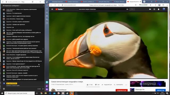The image size is (170, 95).
Task: Click the chat message 'А как курение мешает?'
Action: [x=19, y=64]
